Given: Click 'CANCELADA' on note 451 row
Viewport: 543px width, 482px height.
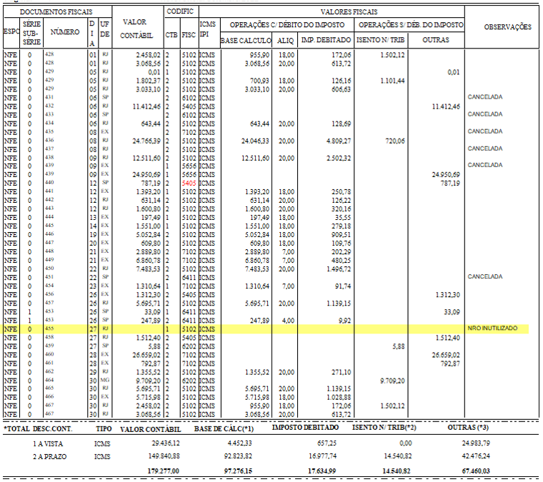Looking at the screenshot, I should (x=485, y=276).
